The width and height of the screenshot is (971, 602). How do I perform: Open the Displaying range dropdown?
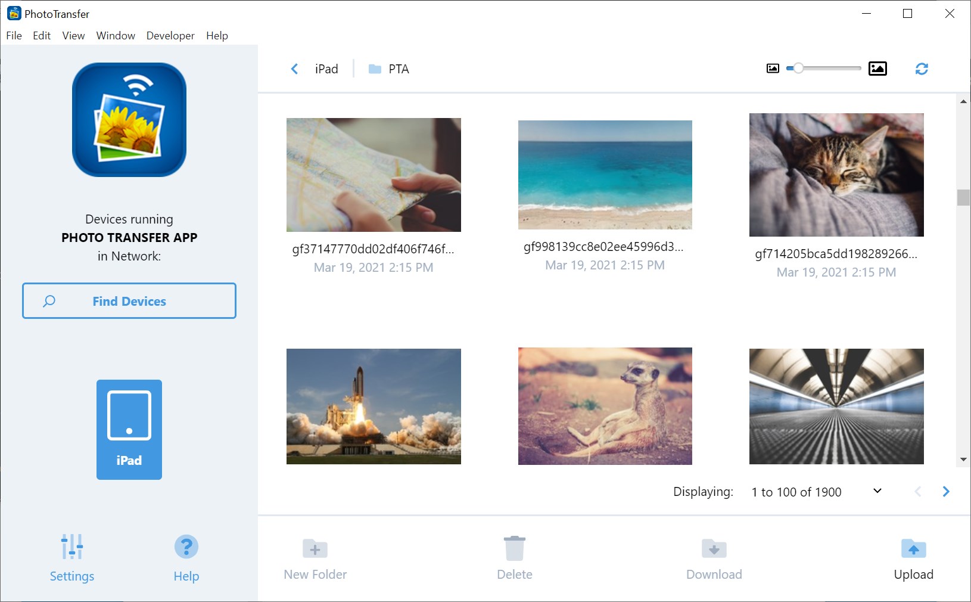click(x=876, y=491)
